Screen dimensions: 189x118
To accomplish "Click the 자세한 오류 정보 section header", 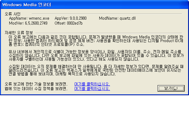I will [19, 33].
